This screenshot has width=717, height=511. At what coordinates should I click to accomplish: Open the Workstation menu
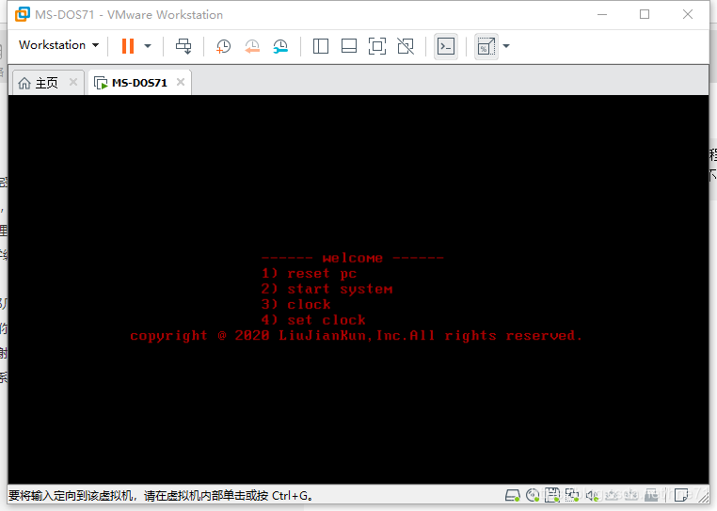[x=59, y=45]
